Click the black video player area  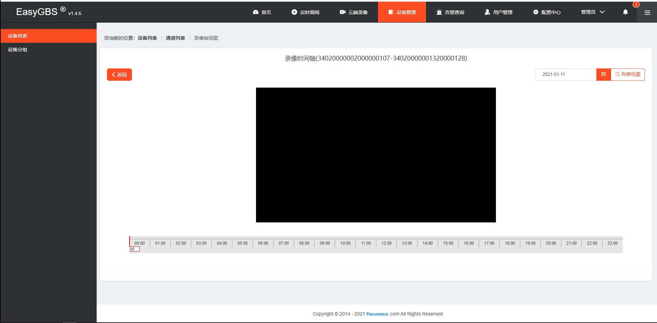pyautogui.click(x=376, y=155)
